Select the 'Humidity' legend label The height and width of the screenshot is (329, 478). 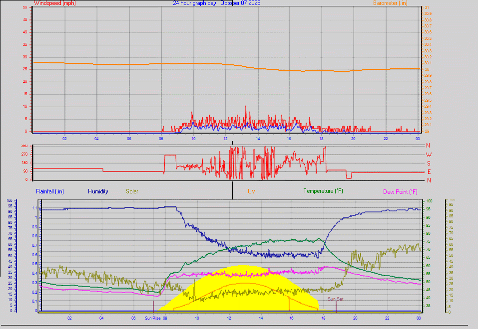(98, 191)
